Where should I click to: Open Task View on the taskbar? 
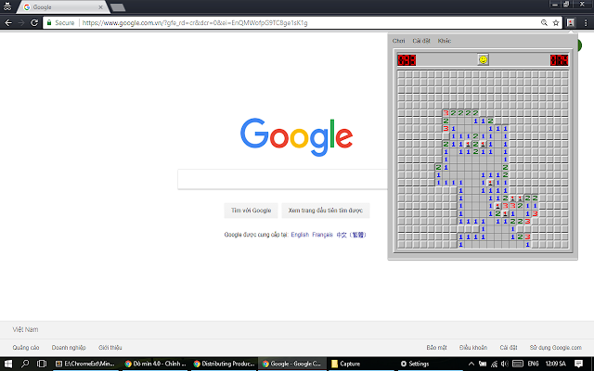(42, 364)
